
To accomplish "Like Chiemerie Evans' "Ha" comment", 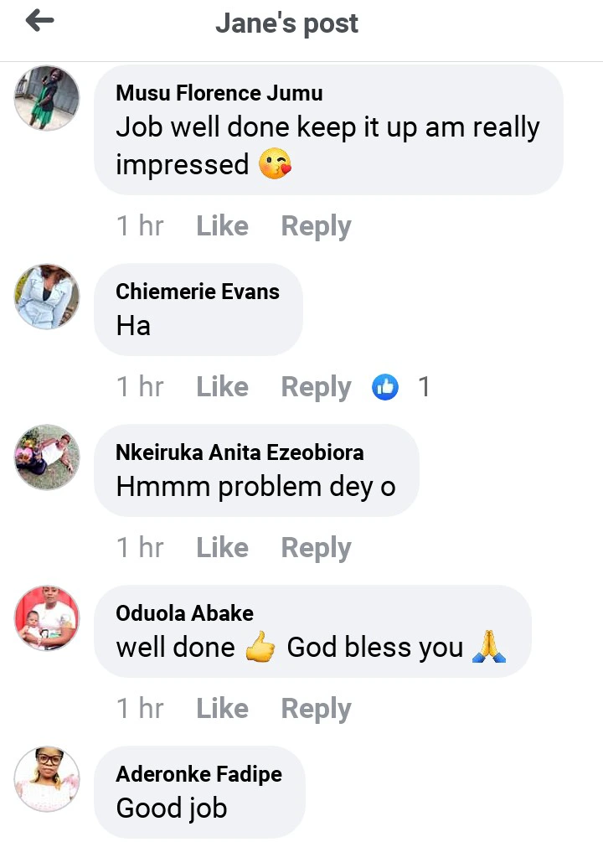I will (x=222, y=387).
